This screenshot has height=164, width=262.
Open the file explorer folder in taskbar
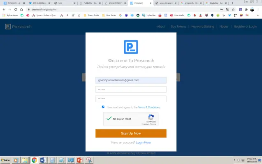pos(25,160)
